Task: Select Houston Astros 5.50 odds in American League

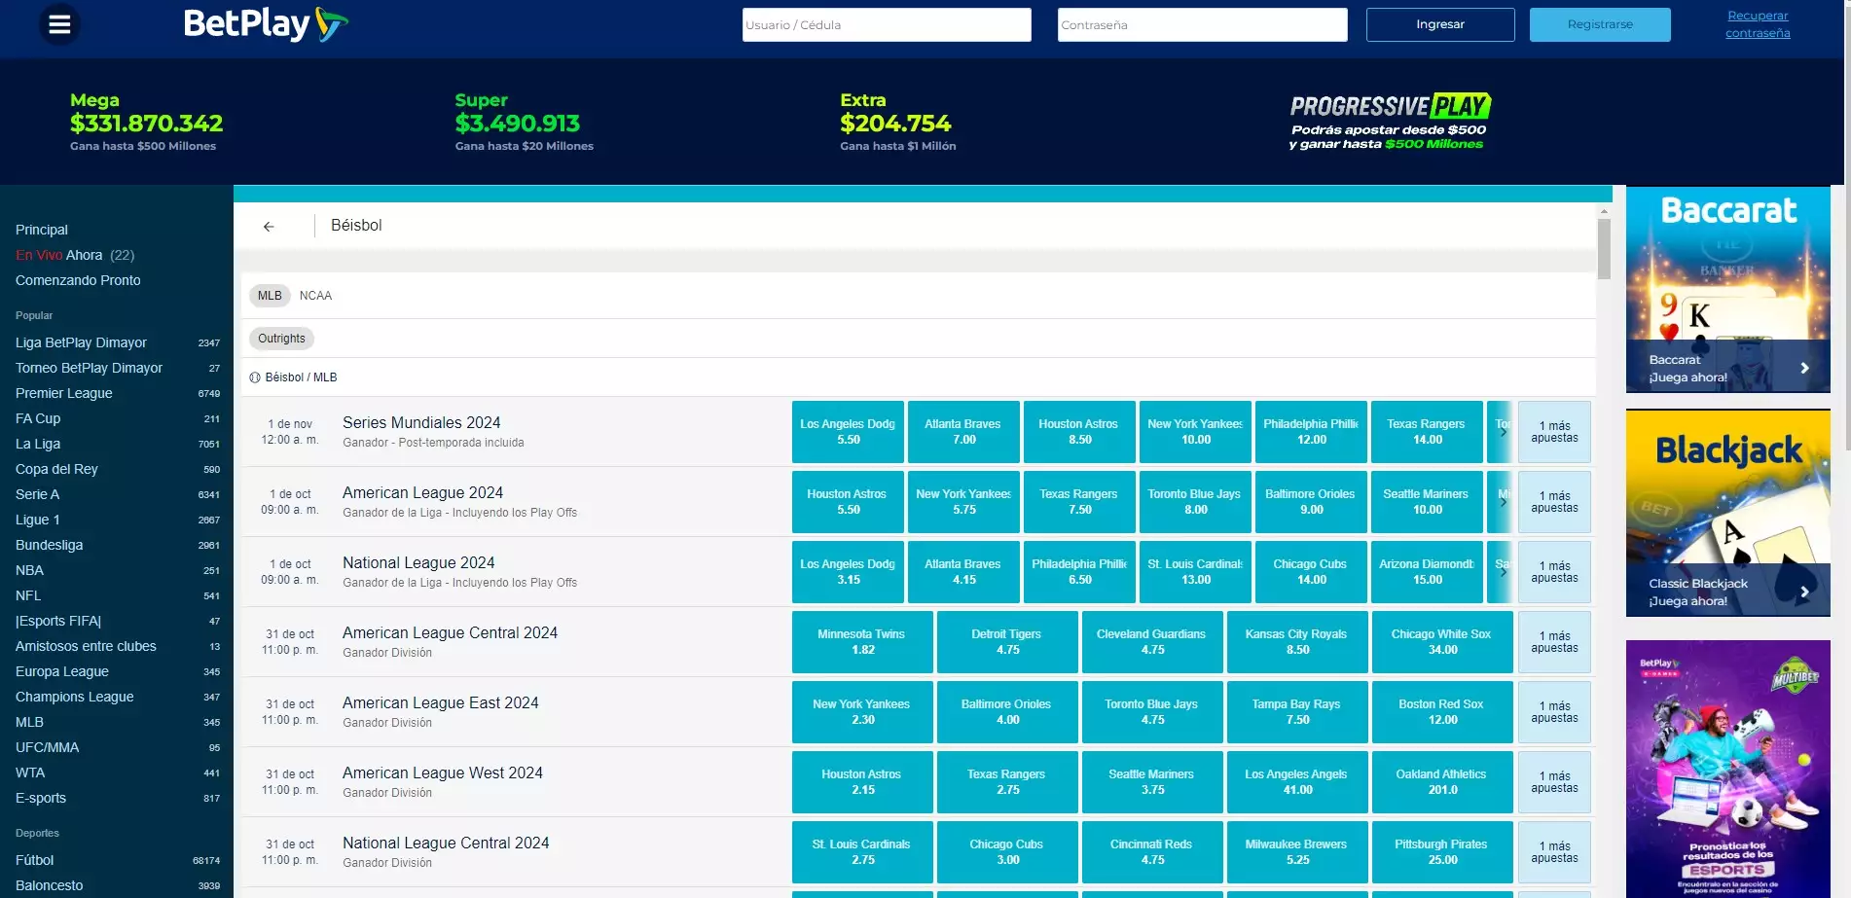Action: 847,502
